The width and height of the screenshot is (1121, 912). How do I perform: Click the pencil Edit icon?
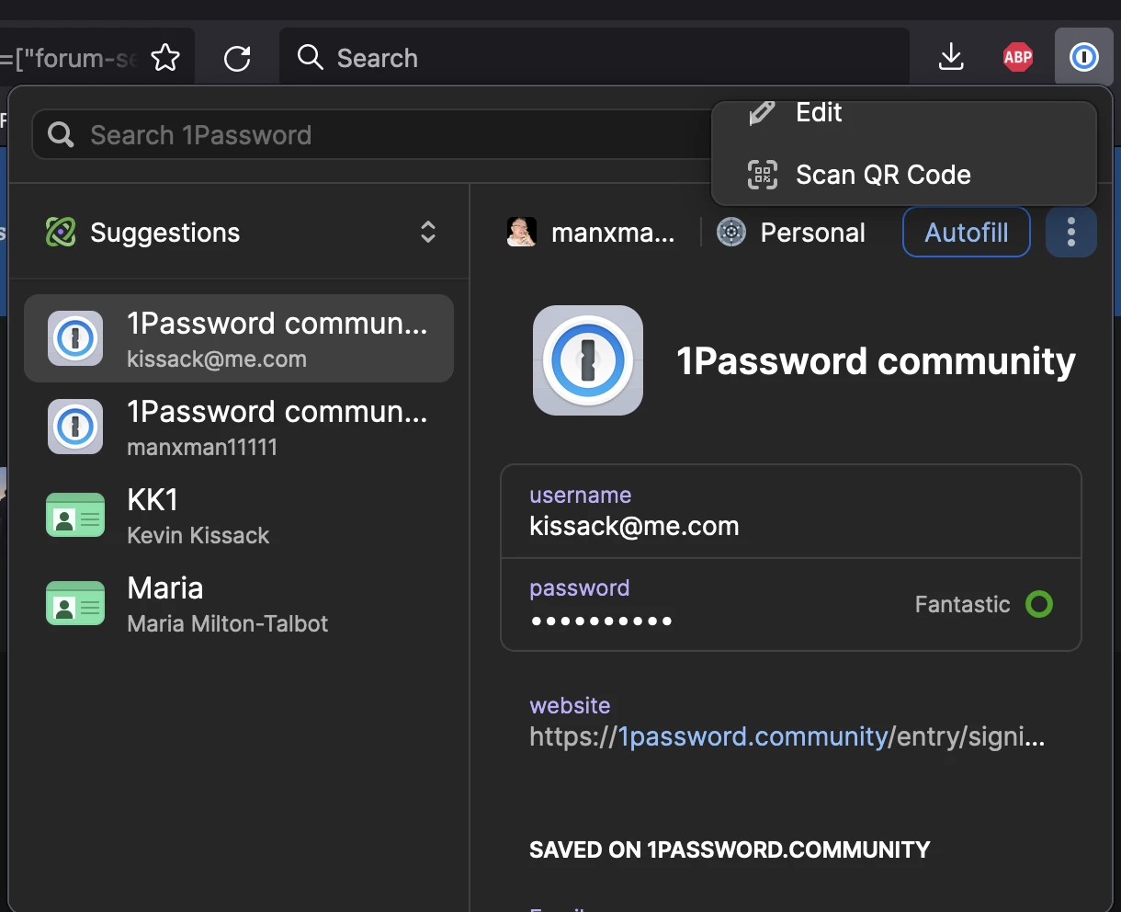click(x=762, y=113)
